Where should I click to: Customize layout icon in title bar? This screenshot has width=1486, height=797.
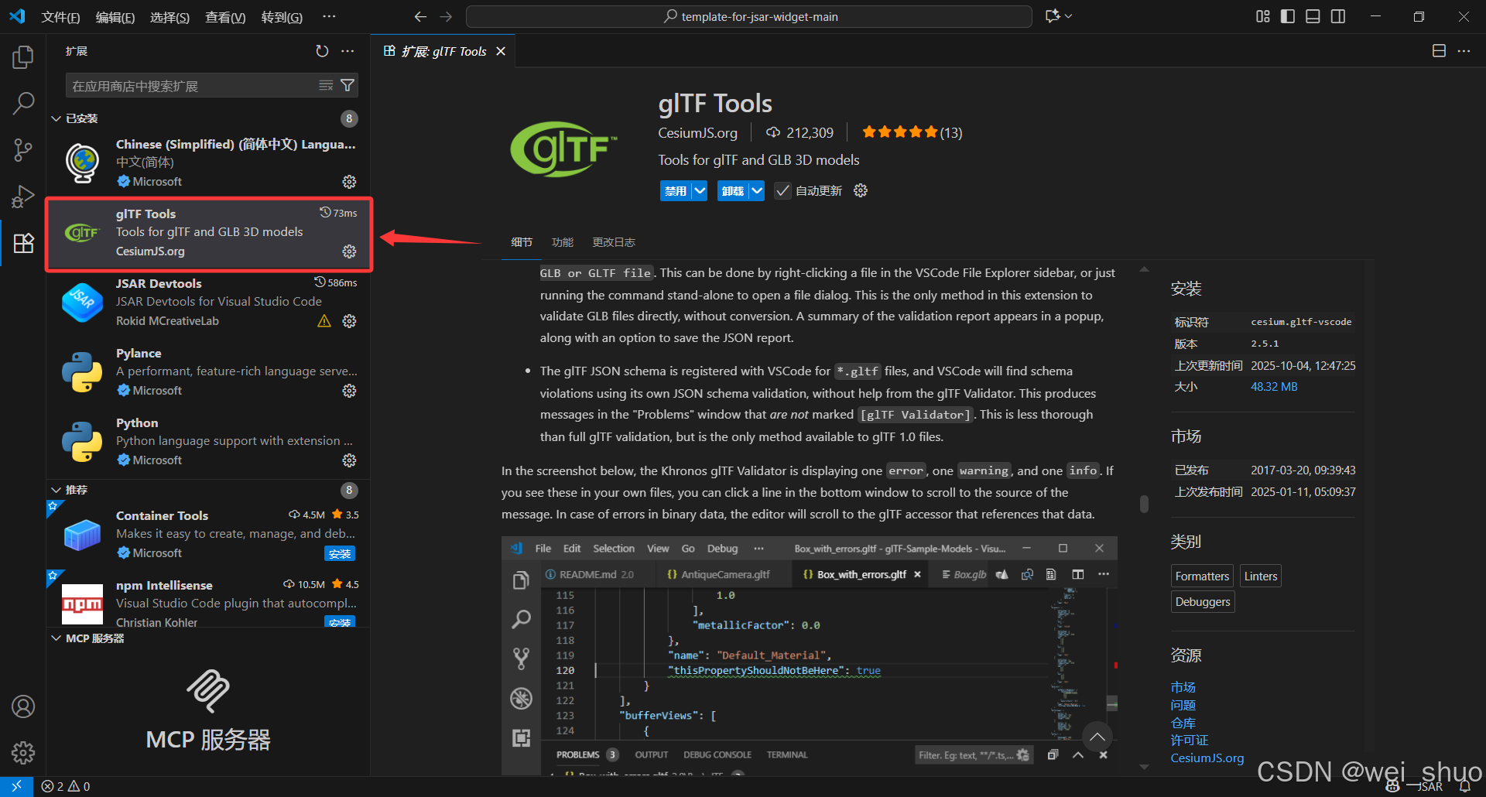click(x=1263, y=16)
